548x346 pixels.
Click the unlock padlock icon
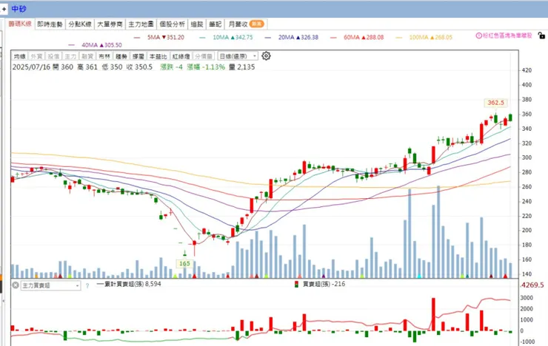click(541, 35)
